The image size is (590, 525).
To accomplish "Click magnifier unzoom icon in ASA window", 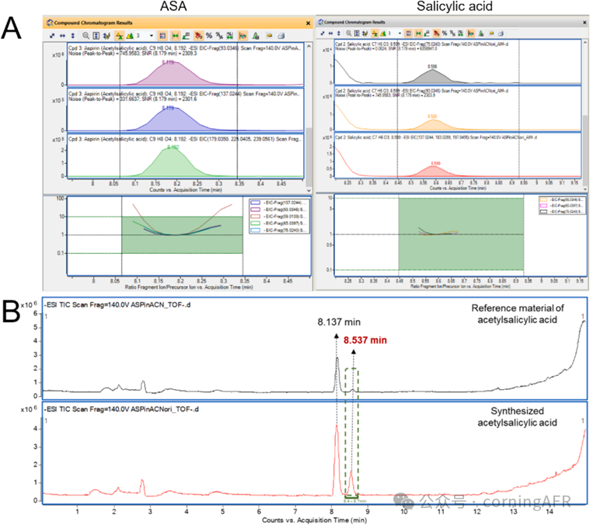I will pos(86,36).
